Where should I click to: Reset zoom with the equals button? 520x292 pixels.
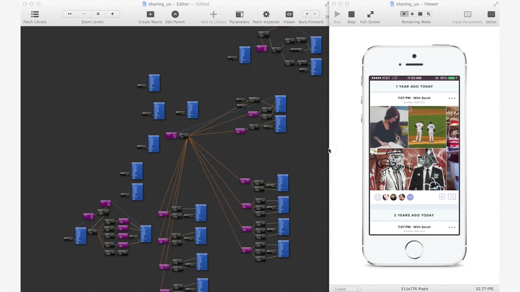[98, 14]
